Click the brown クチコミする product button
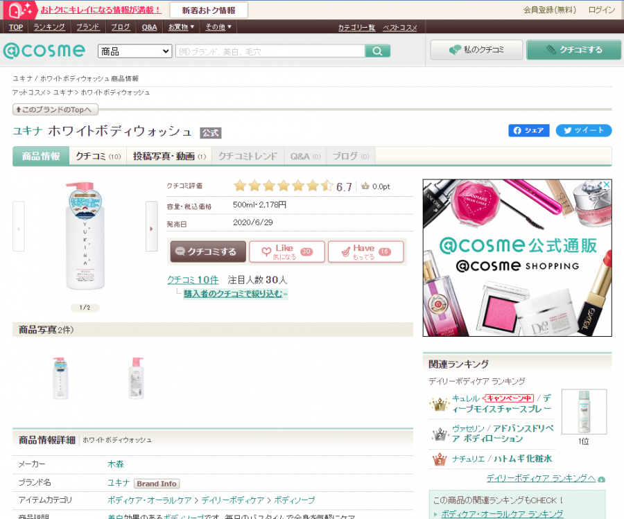This screenshot has height=519, width=624. [208, 252]
